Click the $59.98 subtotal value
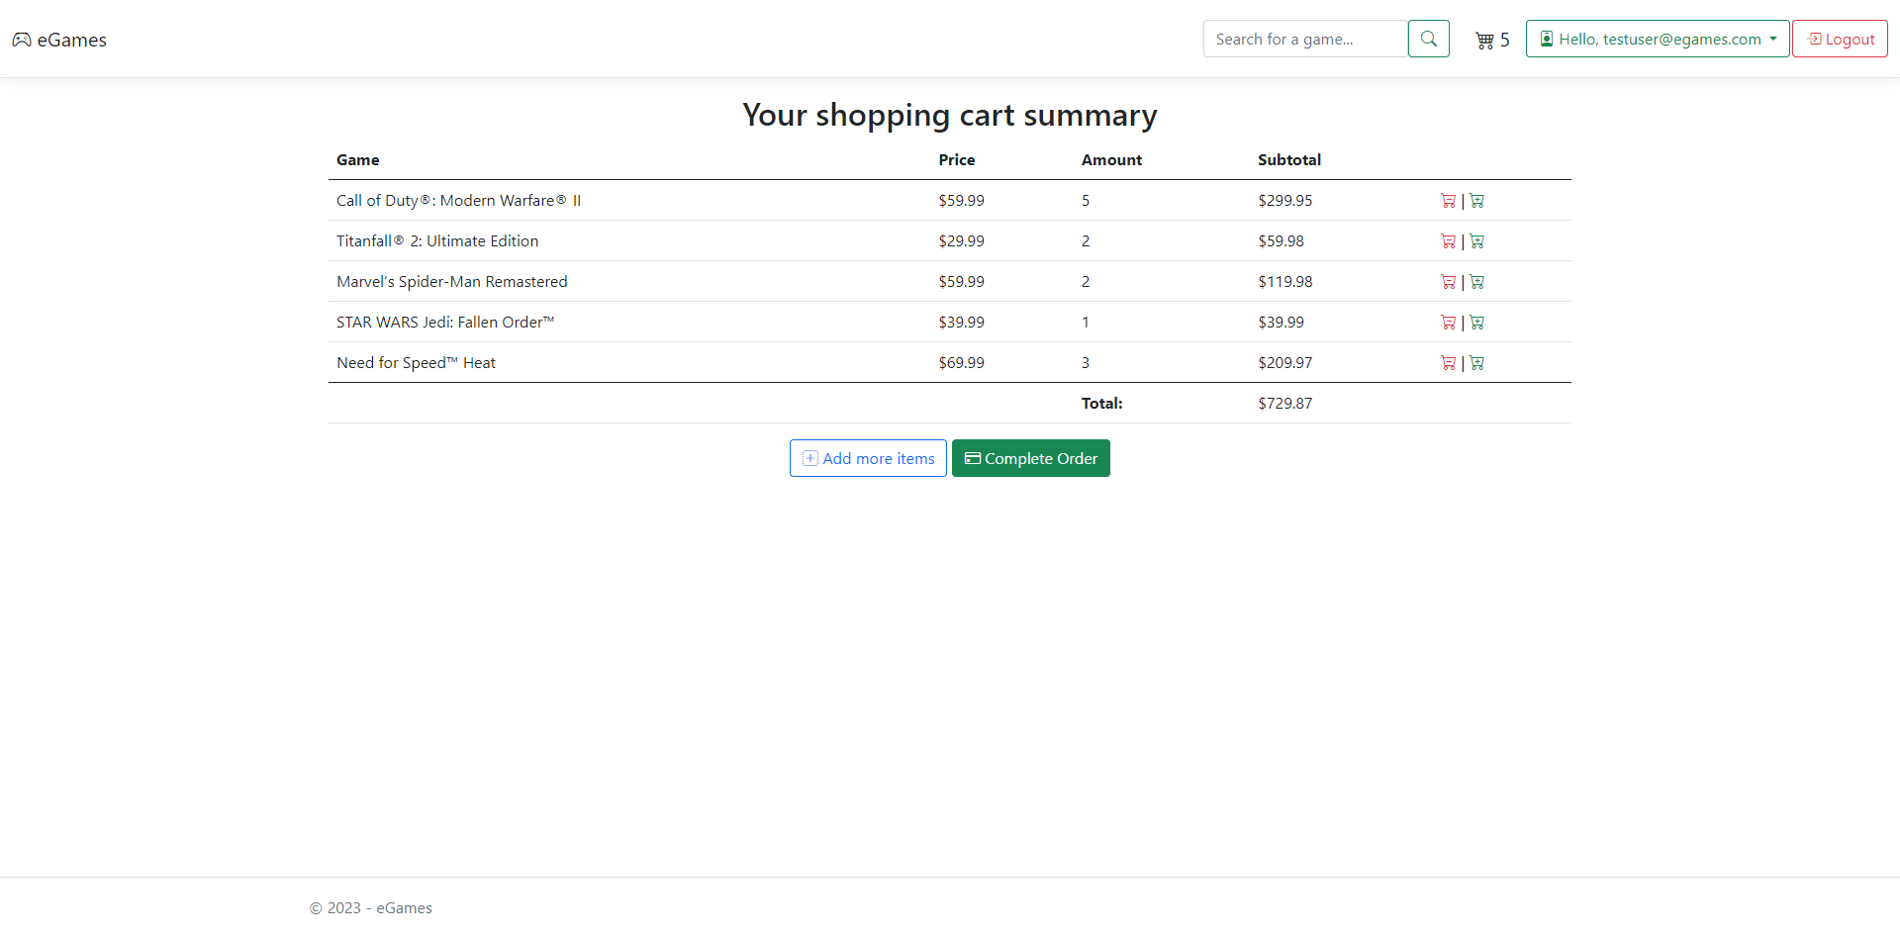Image resolution: width=1900 pixels, height=937 pixels. (1282, 241)
